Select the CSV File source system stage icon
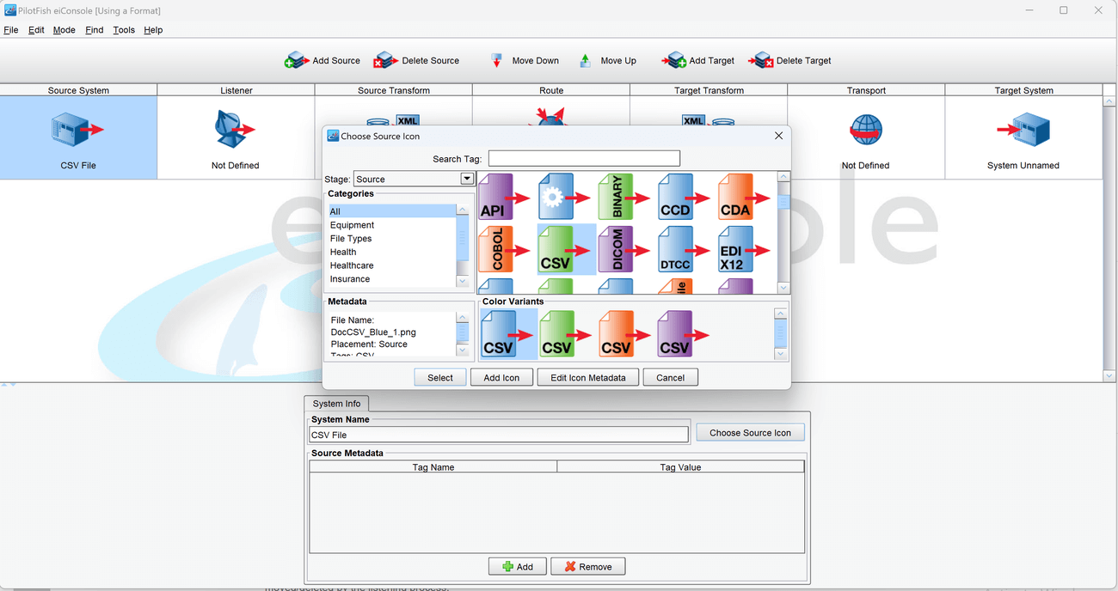Viewport: 1118px width, 591px height. click(x=78, y=131)
